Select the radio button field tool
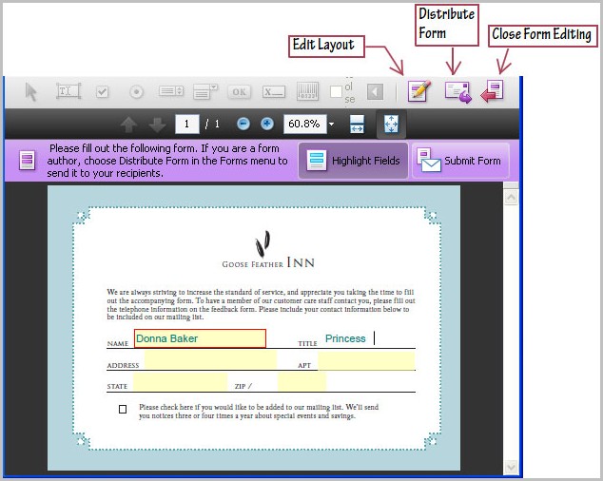 [136, 92]
